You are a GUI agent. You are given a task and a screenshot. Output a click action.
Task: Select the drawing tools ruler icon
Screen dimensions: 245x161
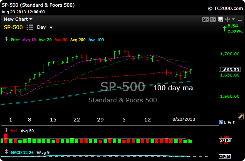pos(240,116)
